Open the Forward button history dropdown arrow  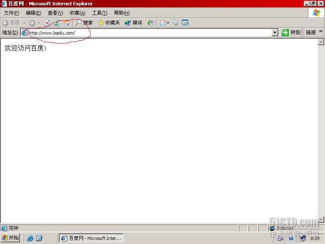click(39, 23)
